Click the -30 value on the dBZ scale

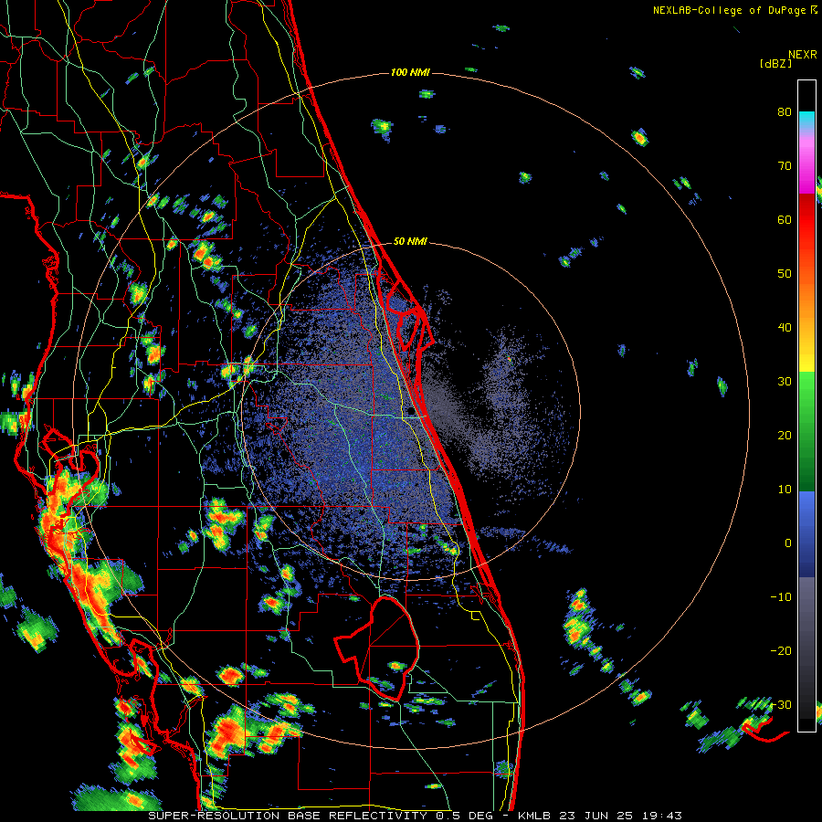pos(781,705)
